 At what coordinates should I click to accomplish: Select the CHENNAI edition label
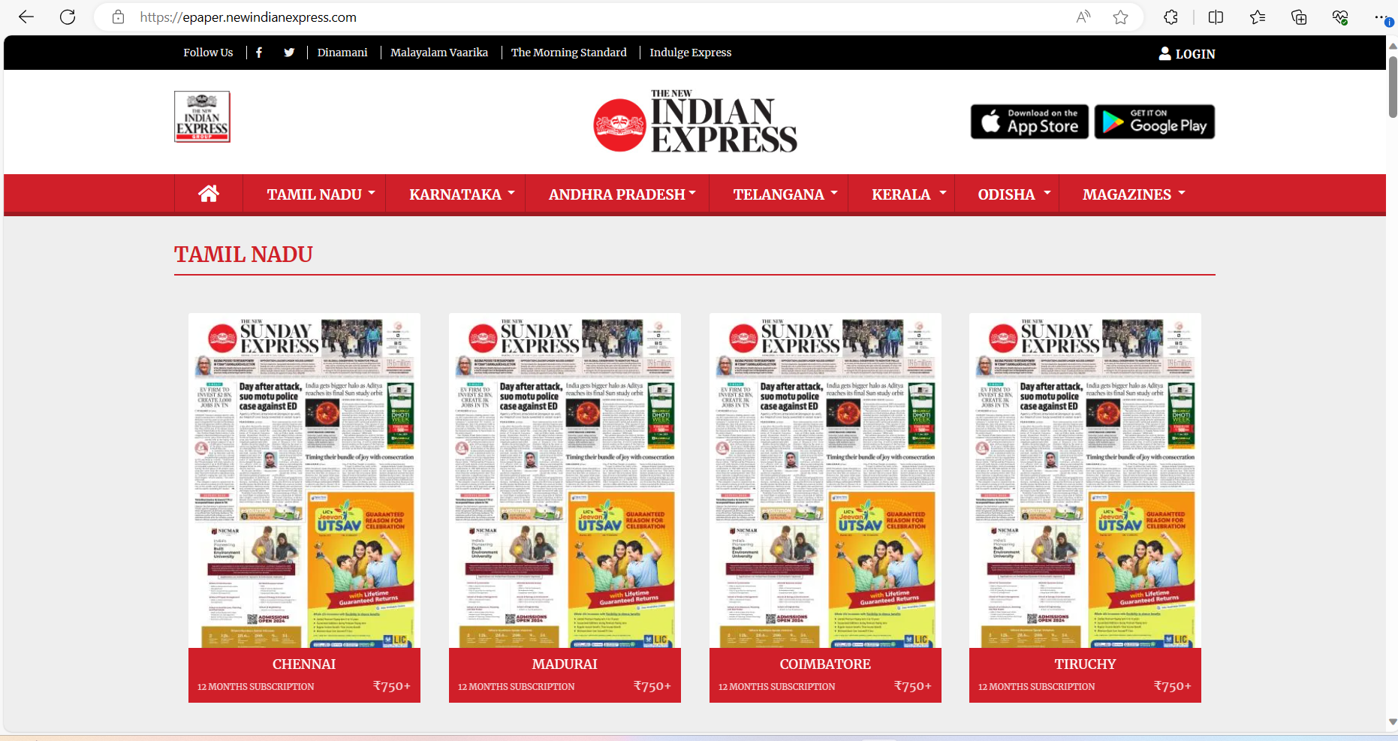[304, 664]
